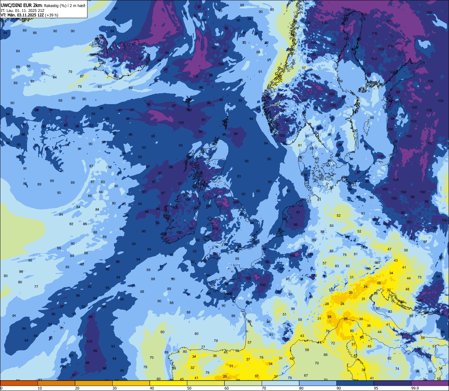Click the humidity value '51' on the map
The width and height of the screenshot is (449, 391).
284,315
